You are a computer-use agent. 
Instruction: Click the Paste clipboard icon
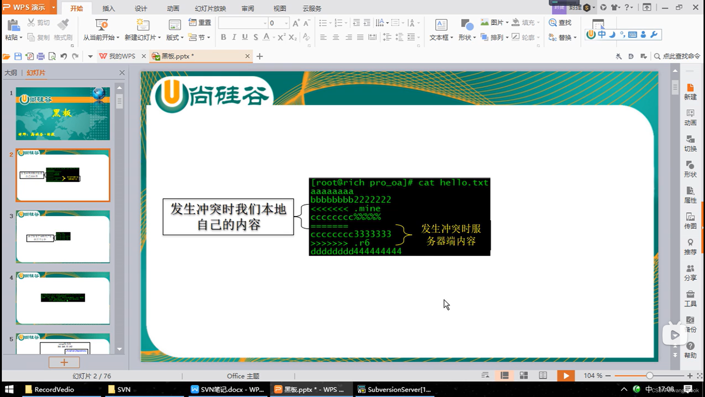13,25
